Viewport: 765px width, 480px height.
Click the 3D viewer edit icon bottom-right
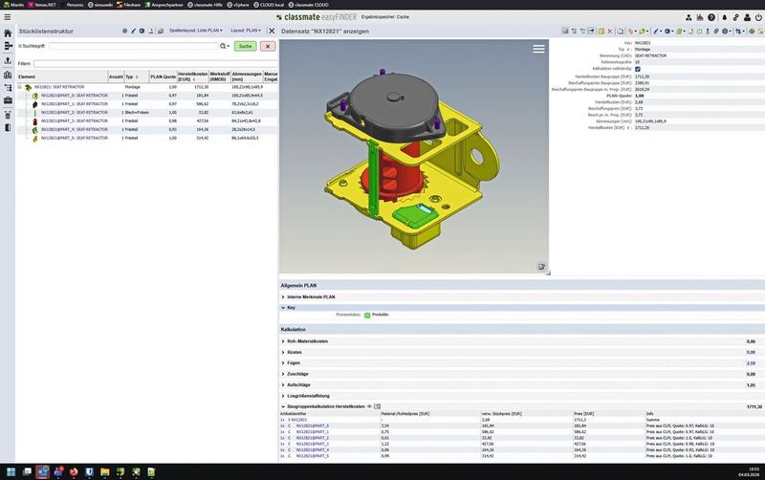click(541, 267)
